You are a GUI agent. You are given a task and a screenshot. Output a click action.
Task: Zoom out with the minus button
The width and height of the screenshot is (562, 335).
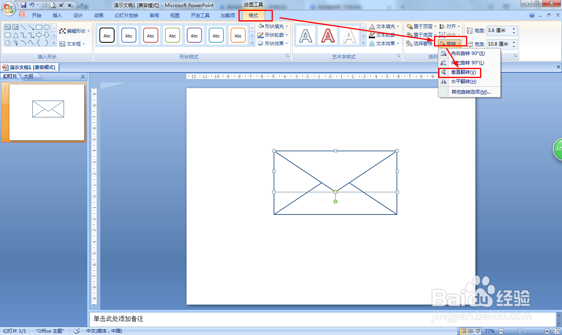[x=501, y=331]
